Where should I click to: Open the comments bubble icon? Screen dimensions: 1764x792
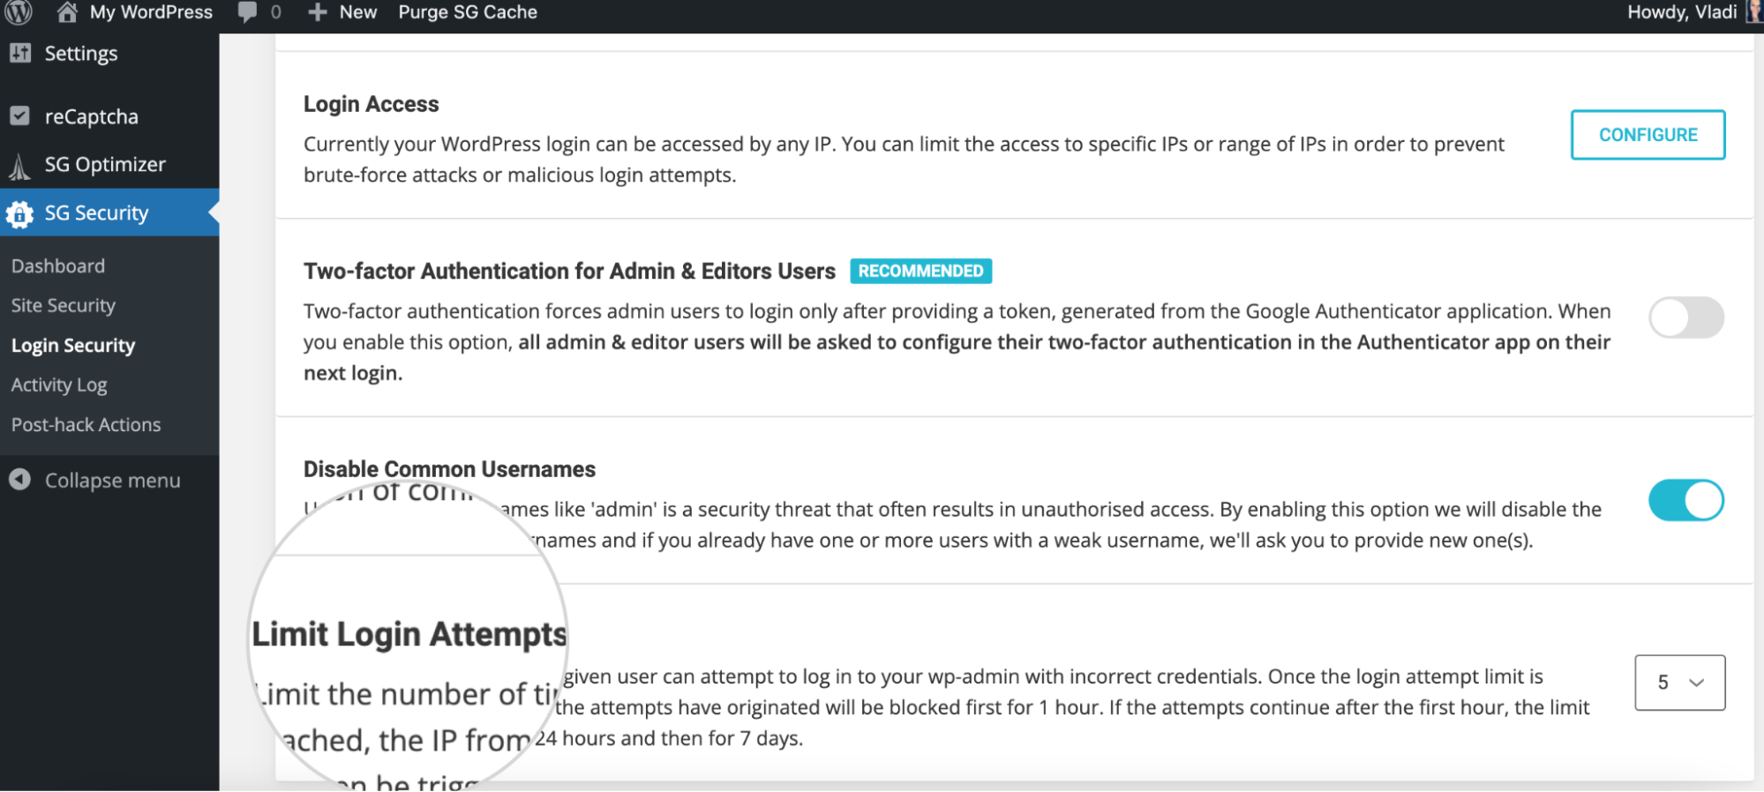pyautogui.click(x=248, y=12)
